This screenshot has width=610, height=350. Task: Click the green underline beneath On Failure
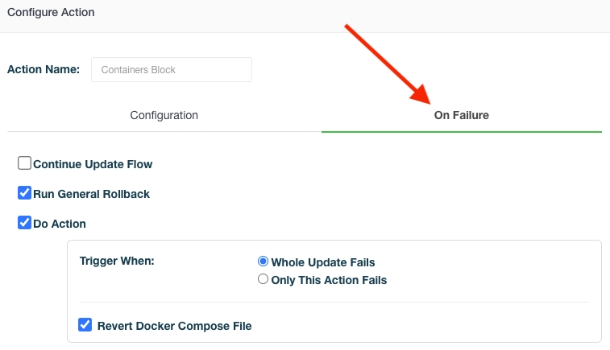pyautogui.click(x=461, y=131)
